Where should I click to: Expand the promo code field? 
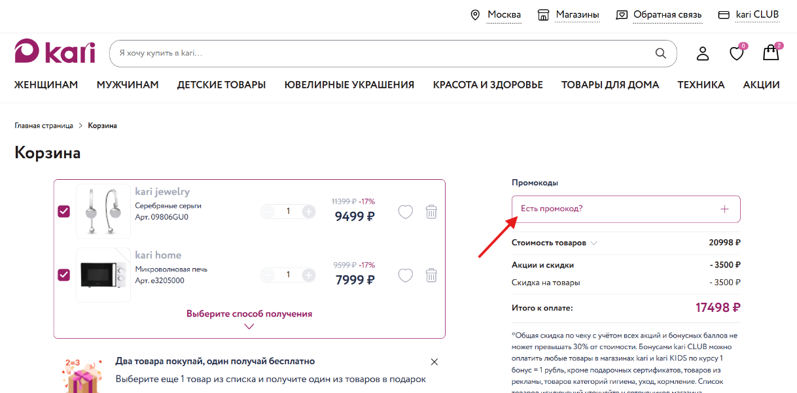[626, 209]
